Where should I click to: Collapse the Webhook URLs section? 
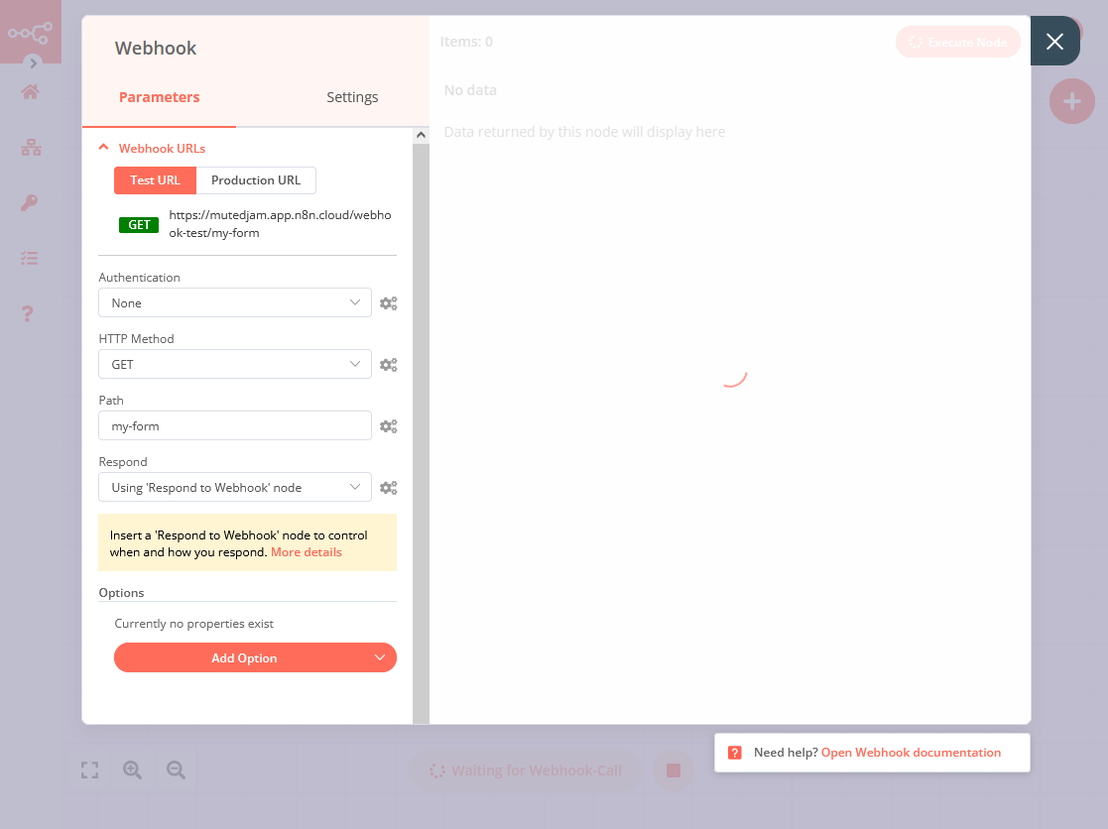coord(103,146)
